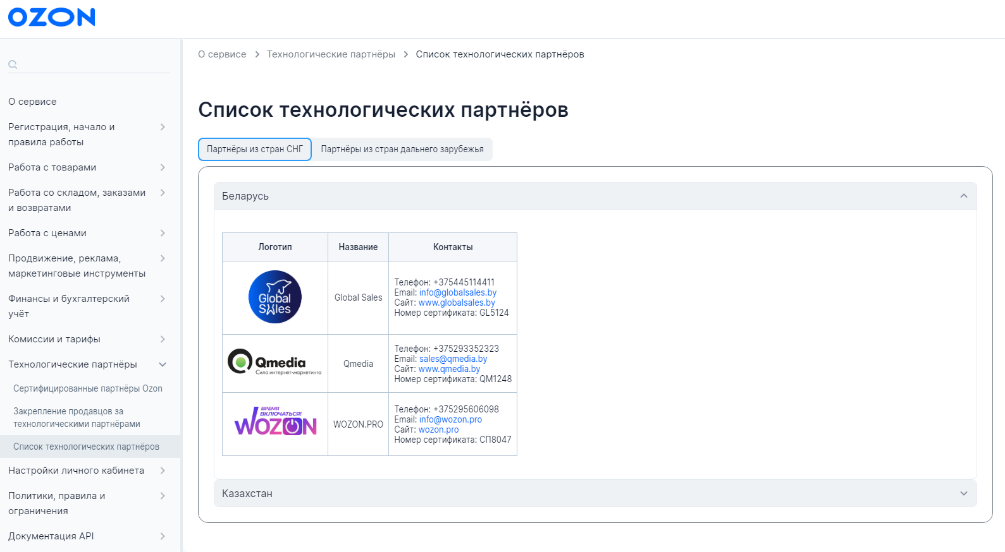Open 'Закрепление продавцов за технологическими партнёрами' subitem
Screen dimensions: 1005x552
77,417
